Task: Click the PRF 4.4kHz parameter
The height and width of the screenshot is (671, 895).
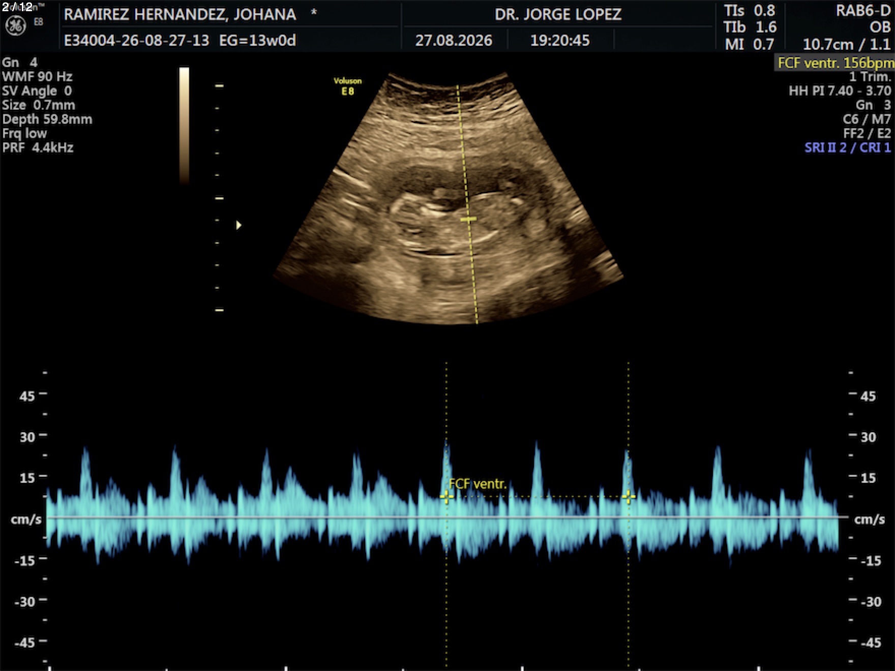Action: 38,147
